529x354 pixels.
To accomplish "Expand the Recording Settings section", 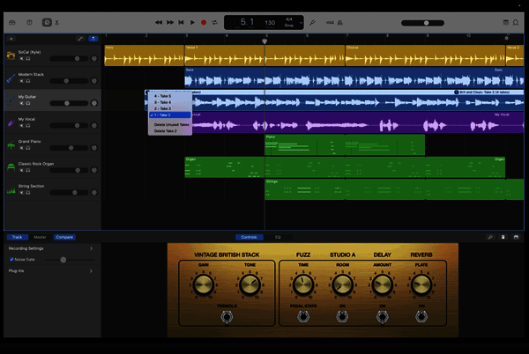I will point(92,248).
